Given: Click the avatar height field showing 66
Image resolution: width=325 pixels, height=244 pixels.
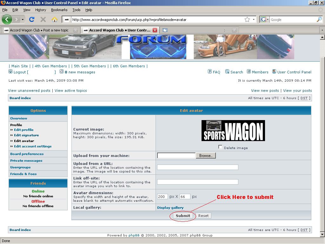Looking at the screenshot, I should (185, 196).
